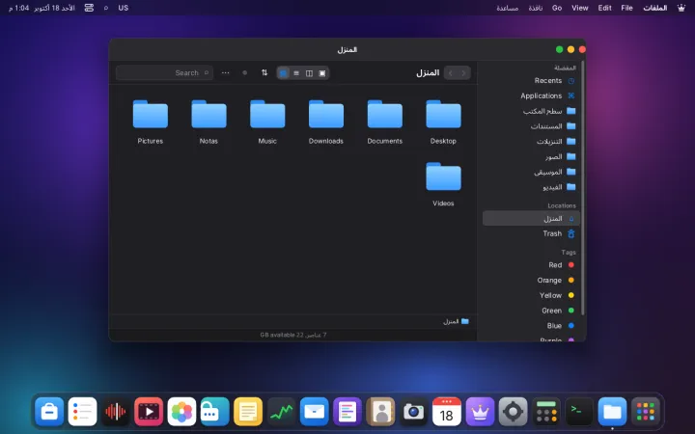This screenshot has width=695, height=434.
Task: Open the Files app in the dock
Action: click(x=612, y=412)
